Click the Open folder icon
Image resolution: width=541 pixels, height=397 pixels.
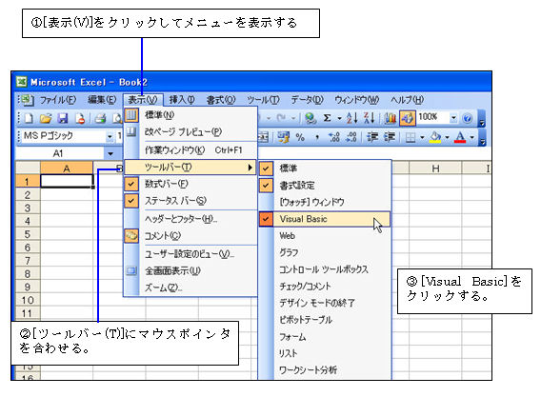tap(46, 119)
